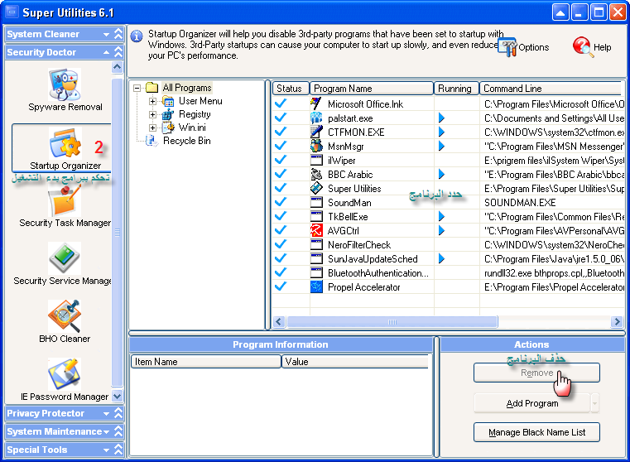Click System Maintenance double-chevron expander
Image resolution: width=630 pixels, height=462 pixels.
tap(118, 431)
